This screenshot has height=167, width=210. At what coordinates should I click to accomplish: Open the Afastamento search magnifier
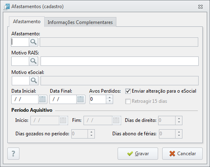point(34,42)
